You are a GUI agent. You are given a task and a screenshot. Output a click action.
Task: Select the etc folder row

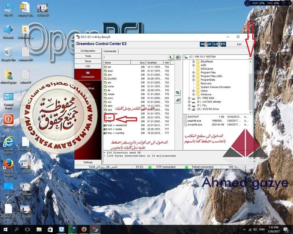click(x=137, y=83)
